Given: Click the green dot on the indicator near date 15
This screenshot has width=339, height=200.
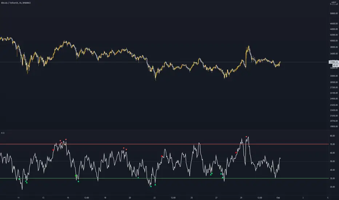Looking at the screenshot, I should click(x=76, y=176).
